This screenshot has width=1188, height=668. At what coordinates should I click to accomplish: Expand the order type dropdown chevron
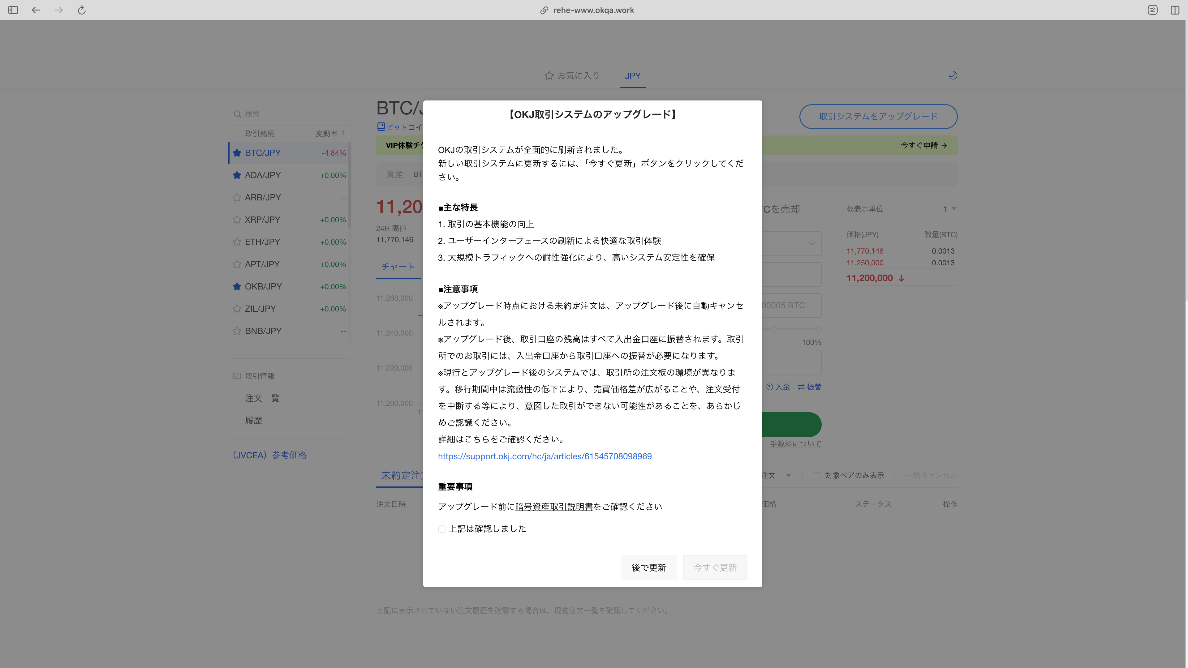pos(812,243)
